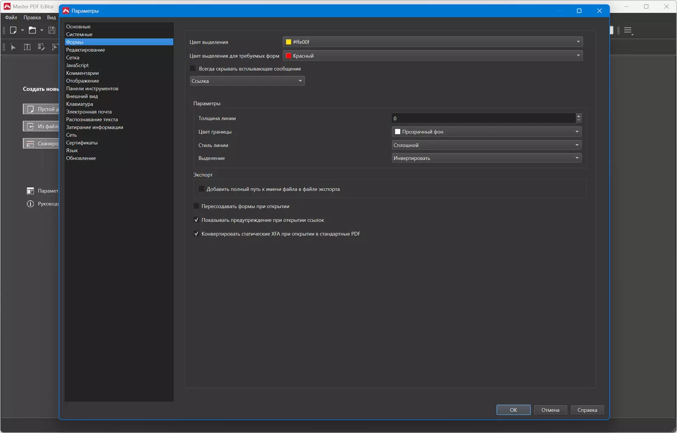677x433 pixels.
Task: Click the Руководство info icon on start page
Action: [30, 204]
